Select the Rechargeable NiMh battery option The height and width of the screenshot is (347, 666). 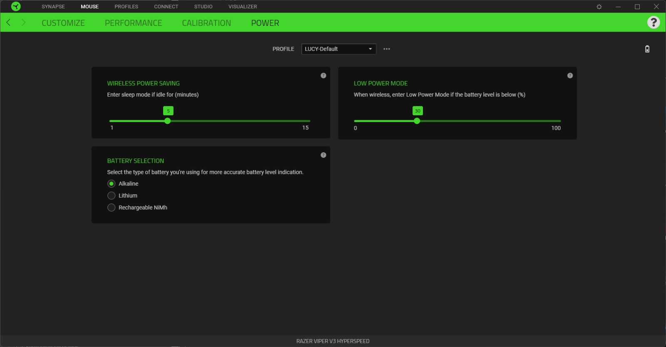(x=111, y=208)
